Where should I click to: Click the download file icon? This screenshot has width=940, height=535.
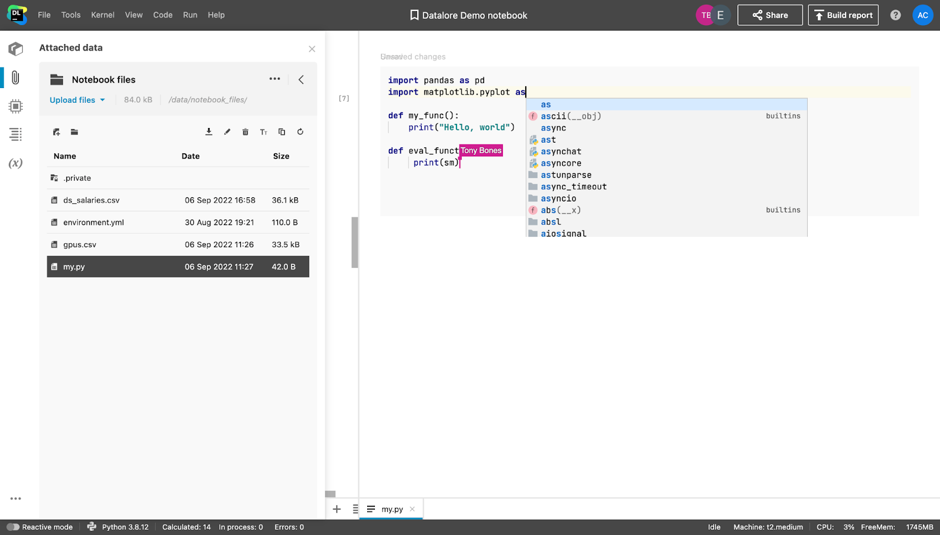pyautogui.click(x=209, y=132)
